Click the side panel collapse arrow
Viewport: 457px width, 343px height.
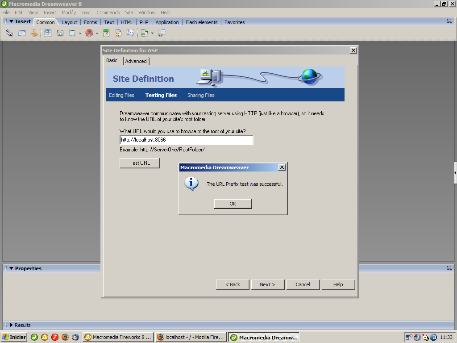(455, 173)
